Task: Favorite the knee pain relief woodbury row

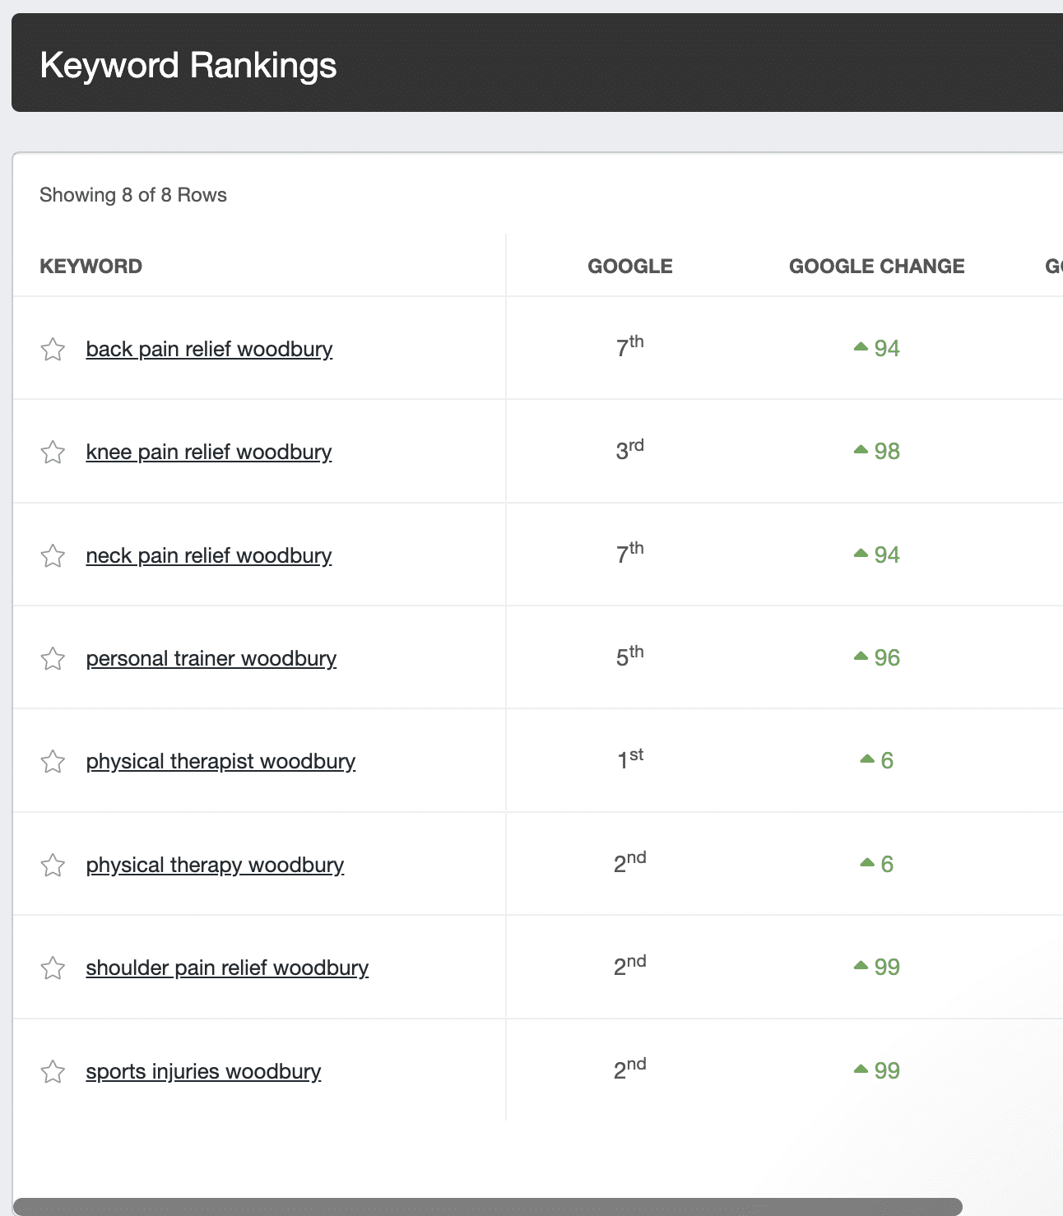Action: click(x=53, y=453)
